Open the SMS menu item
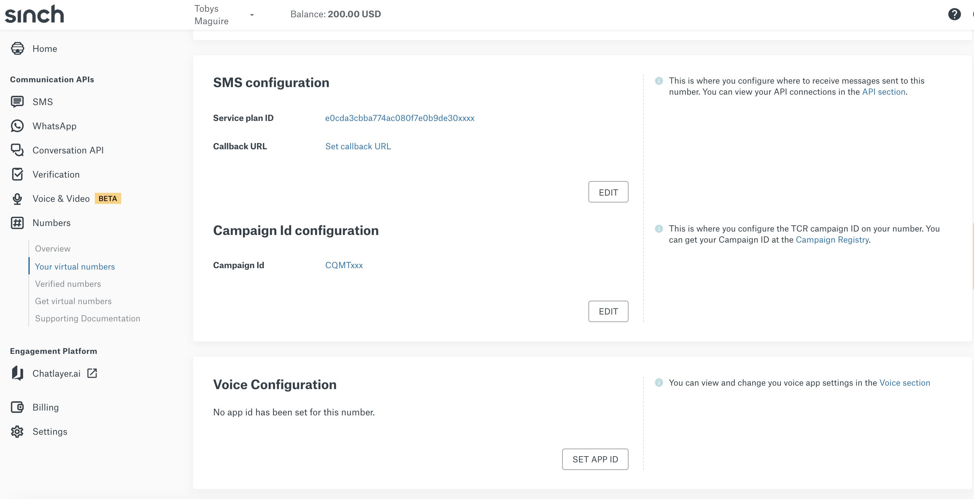The width and height of the screenshot is (974, 499). pos(42,102)
